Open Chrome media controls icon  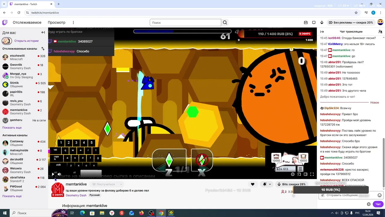click(x=366, y=13)
